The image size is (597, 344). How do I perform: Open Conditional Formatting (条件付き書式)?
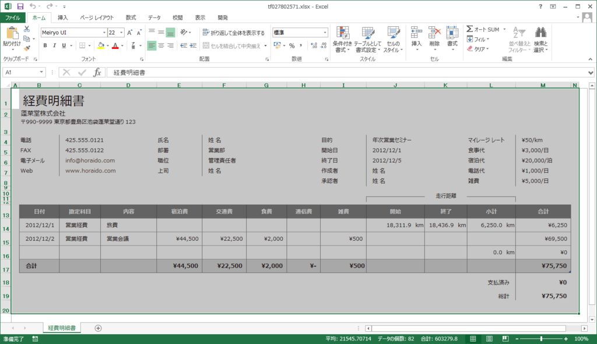coord(342,40)
